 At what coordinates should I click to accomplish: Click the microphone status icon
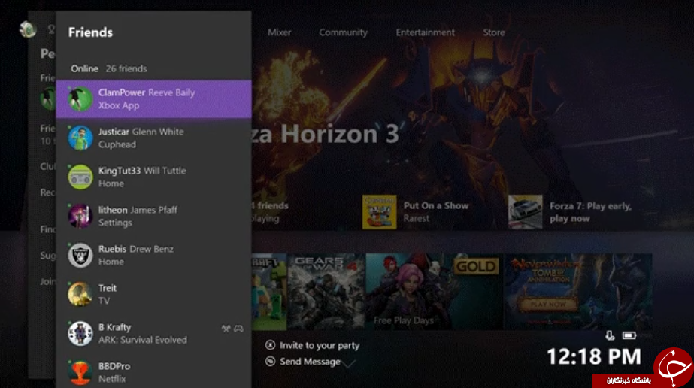tap(610, 335)
